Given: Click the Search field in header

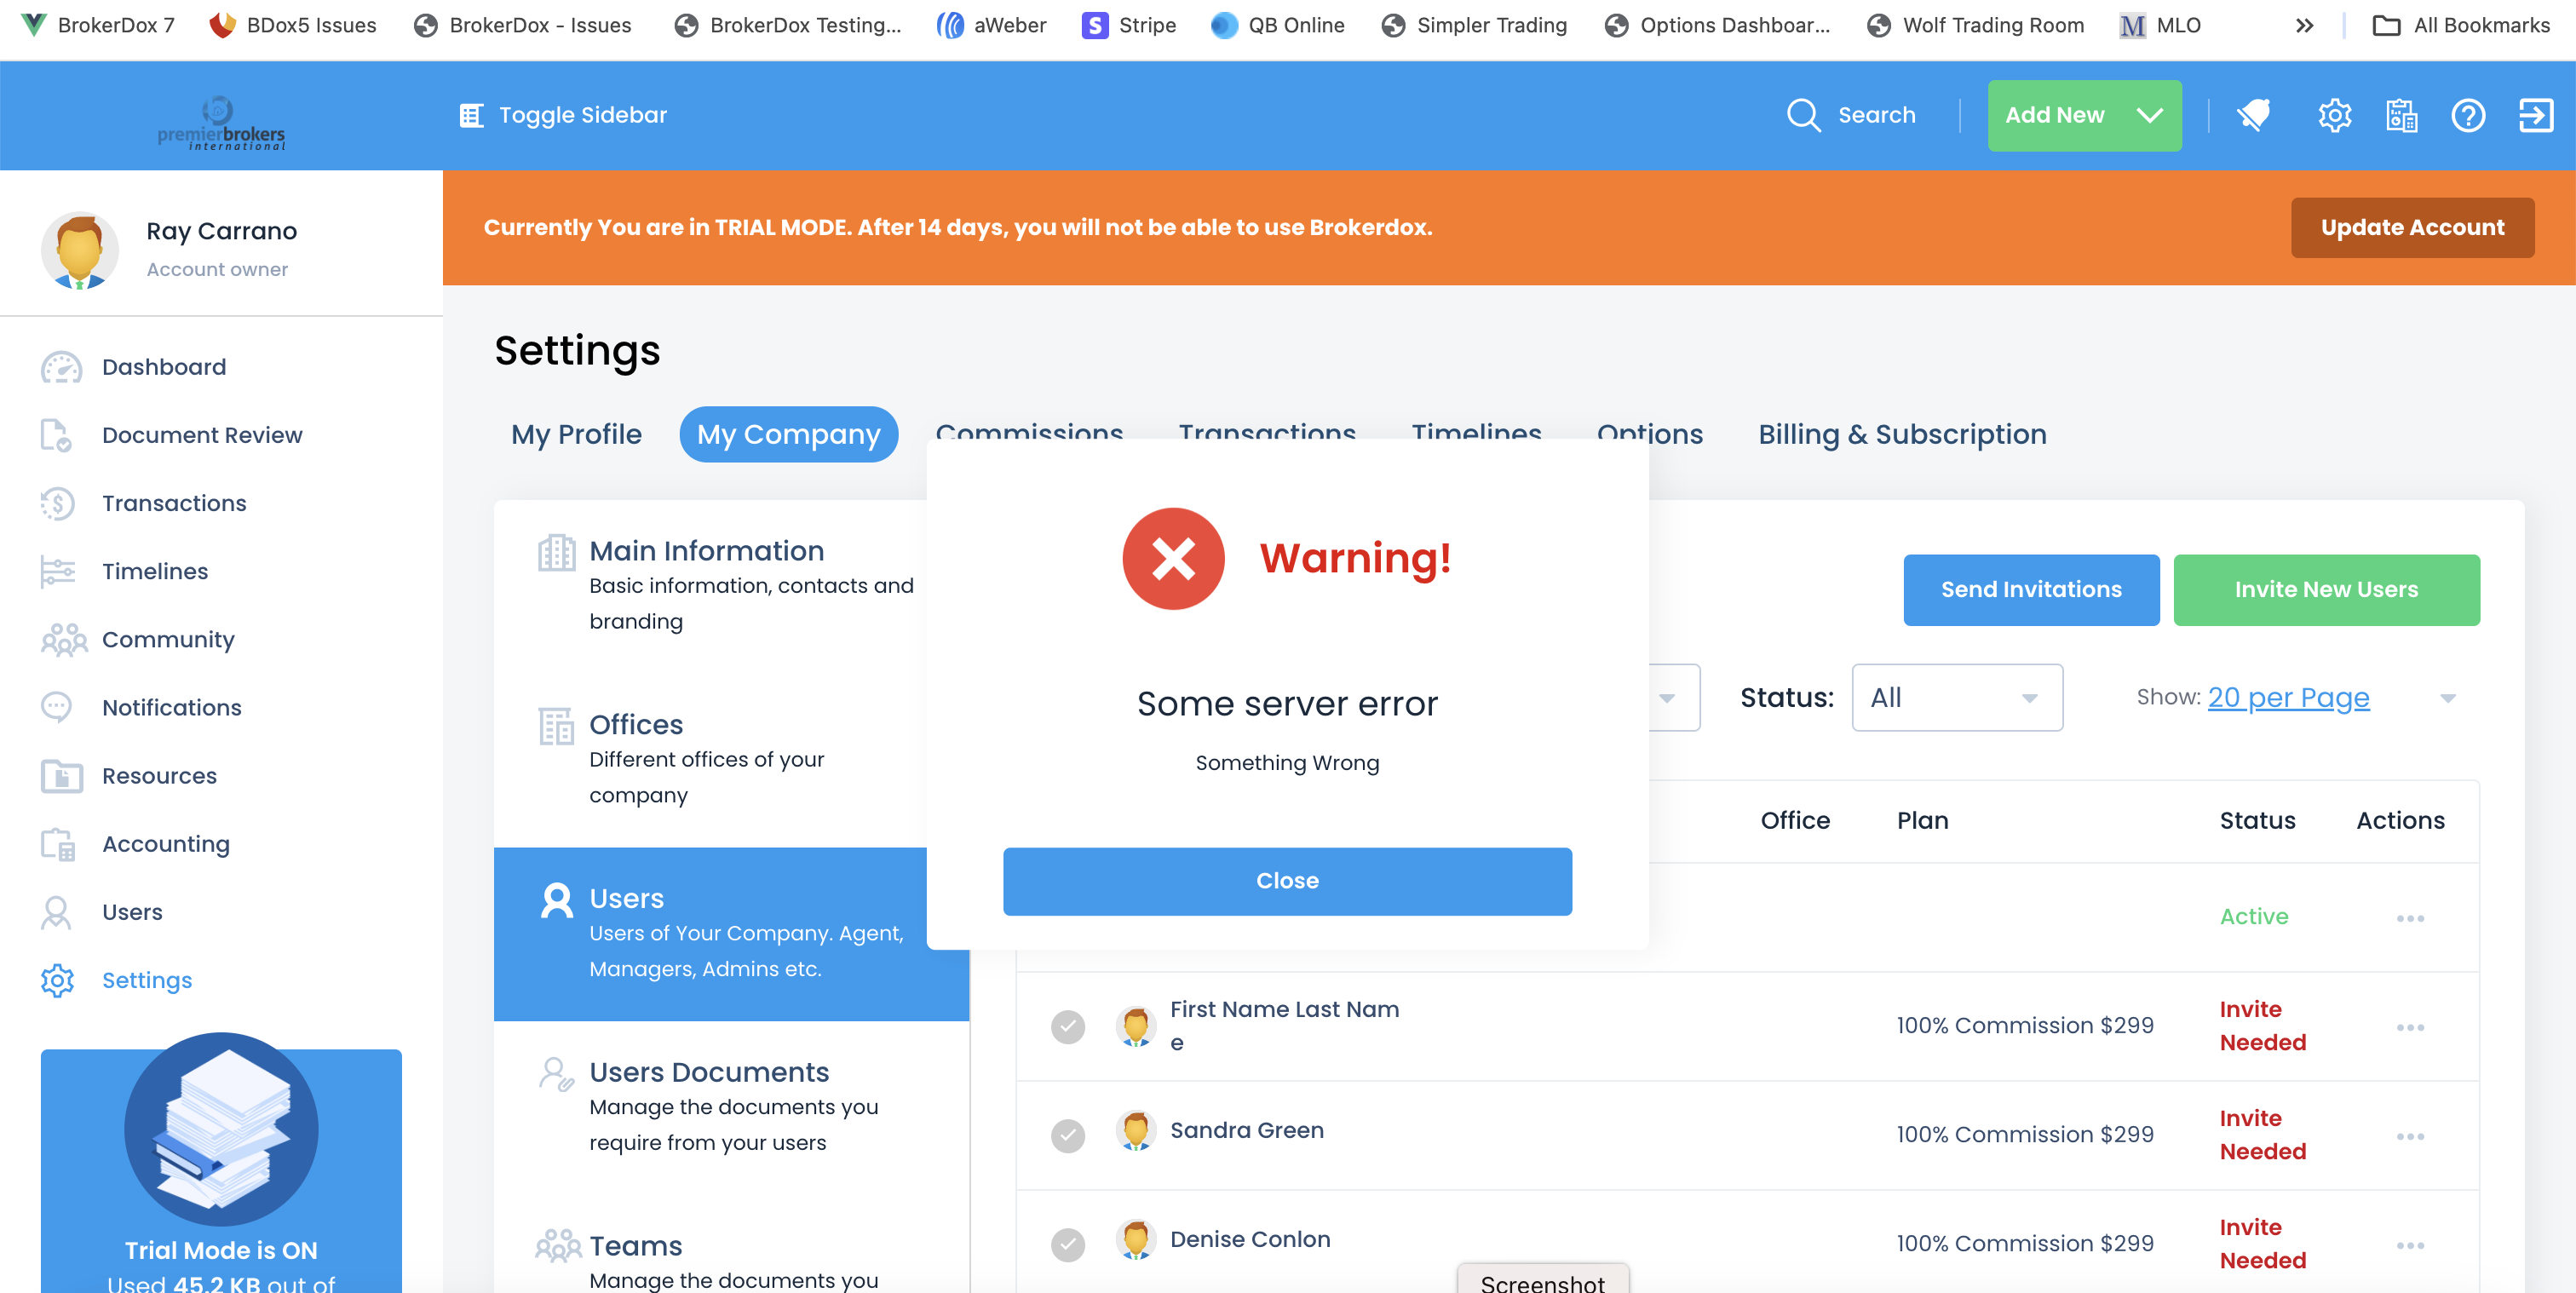Looking at the screenshot, I should pos(1852,115).
